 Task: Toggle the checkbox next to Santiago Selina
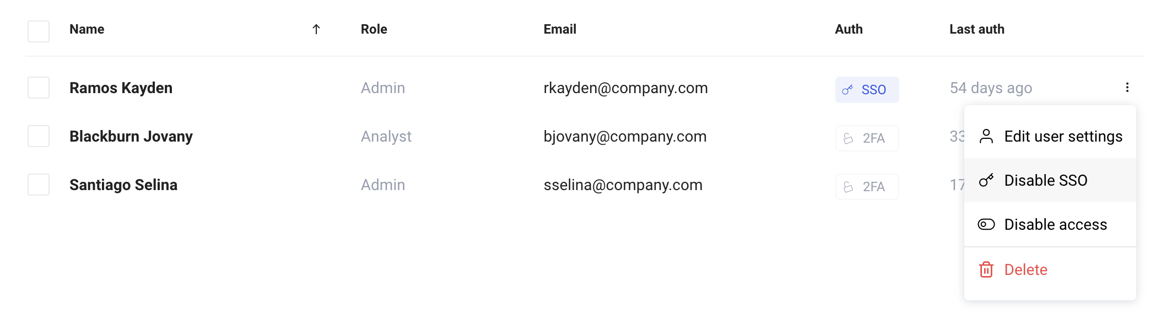pyautogui.click(x=39, y=185)
